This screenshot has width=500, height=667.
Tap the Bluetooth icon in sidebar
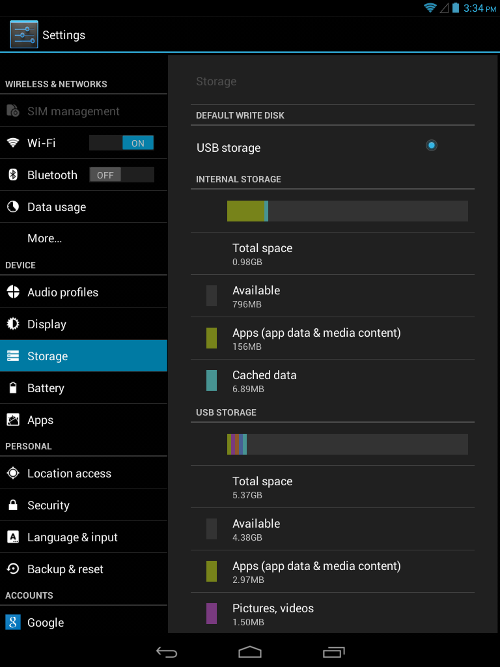13,175
